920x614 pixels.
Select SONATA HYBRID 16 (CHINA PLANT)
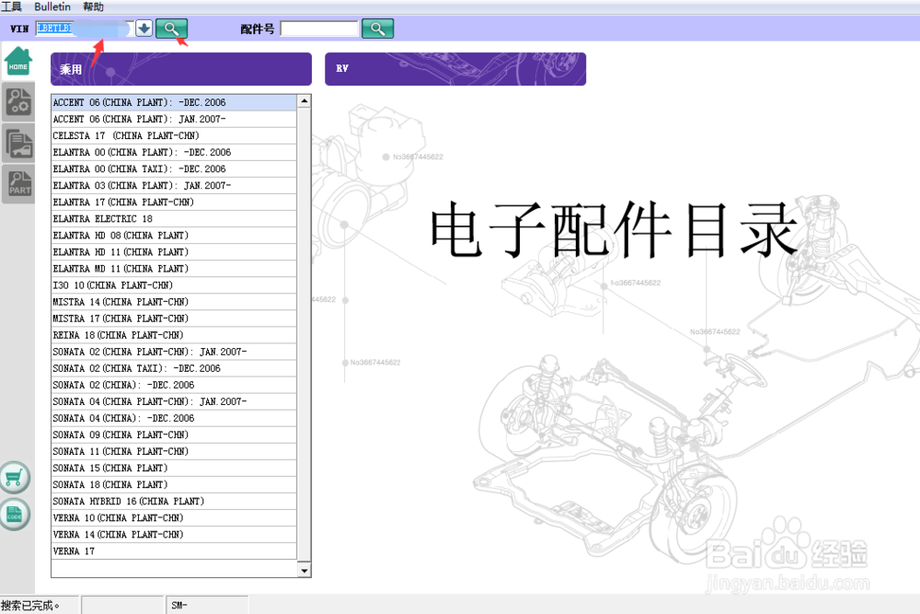click(x=174, y=502)
